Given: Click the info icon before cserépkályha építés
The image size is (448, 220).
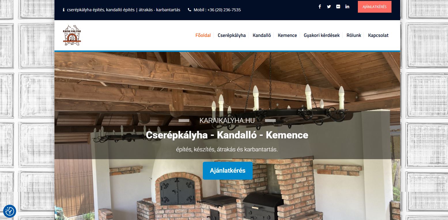Looking at the screenshot, I should point(64,10).
